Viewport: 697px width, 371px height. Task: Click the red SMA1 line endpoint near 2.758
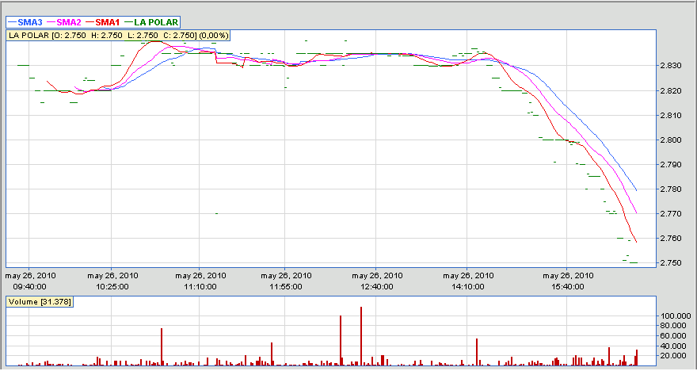click(x=637, y=242)
